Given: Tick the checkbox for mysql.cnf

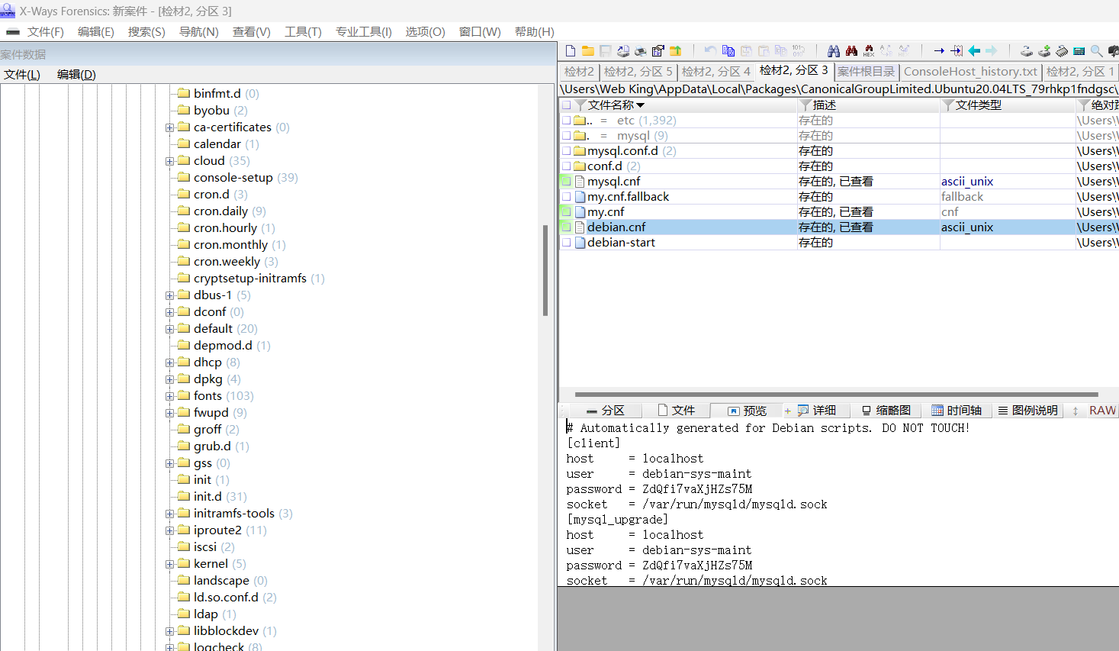Looking at the screenshot, I should (567, 182).
